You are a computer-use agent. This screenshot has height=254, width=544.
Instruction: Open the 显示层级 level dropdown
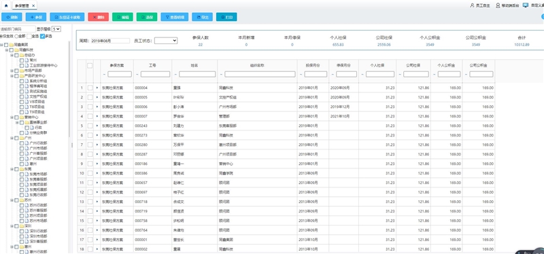pyautogui.click(x=56, y=29)
